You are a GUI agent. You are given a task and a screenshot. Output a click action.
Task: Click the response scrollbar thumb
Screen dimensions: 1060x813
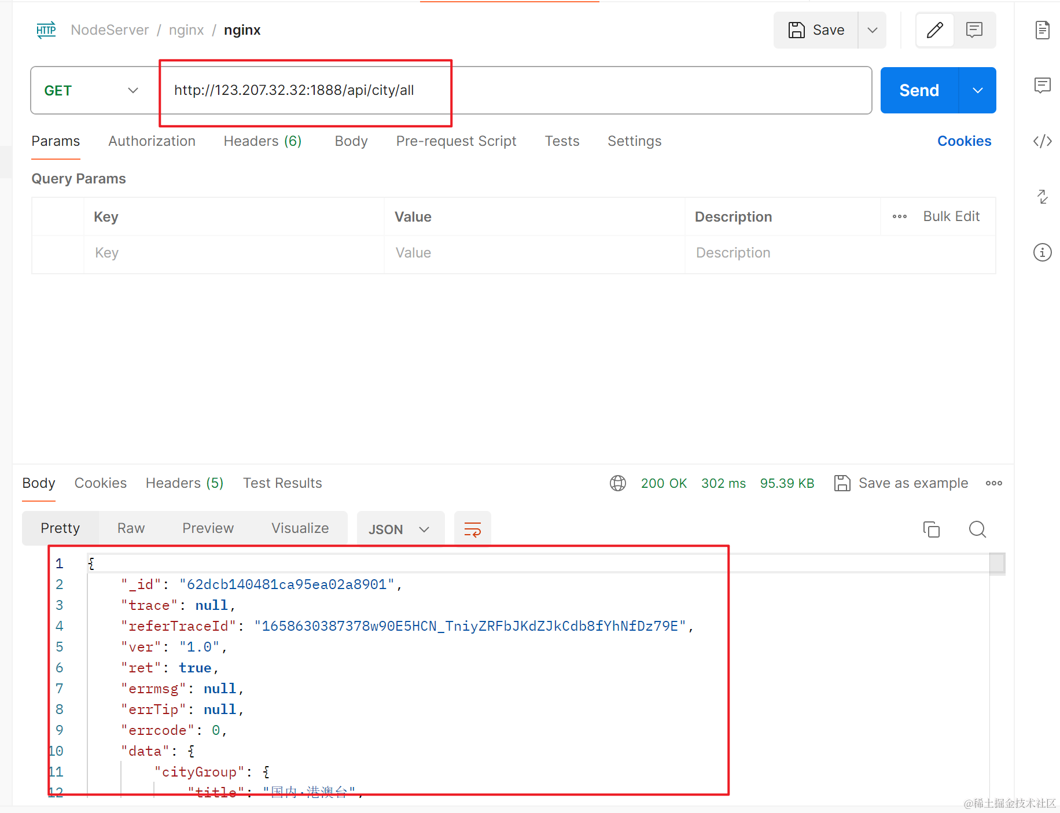[997, 564]
